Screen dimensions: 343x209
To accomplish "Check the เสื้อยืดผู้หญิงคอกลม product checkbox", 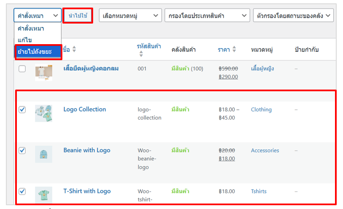I will [x=22, y=69].
